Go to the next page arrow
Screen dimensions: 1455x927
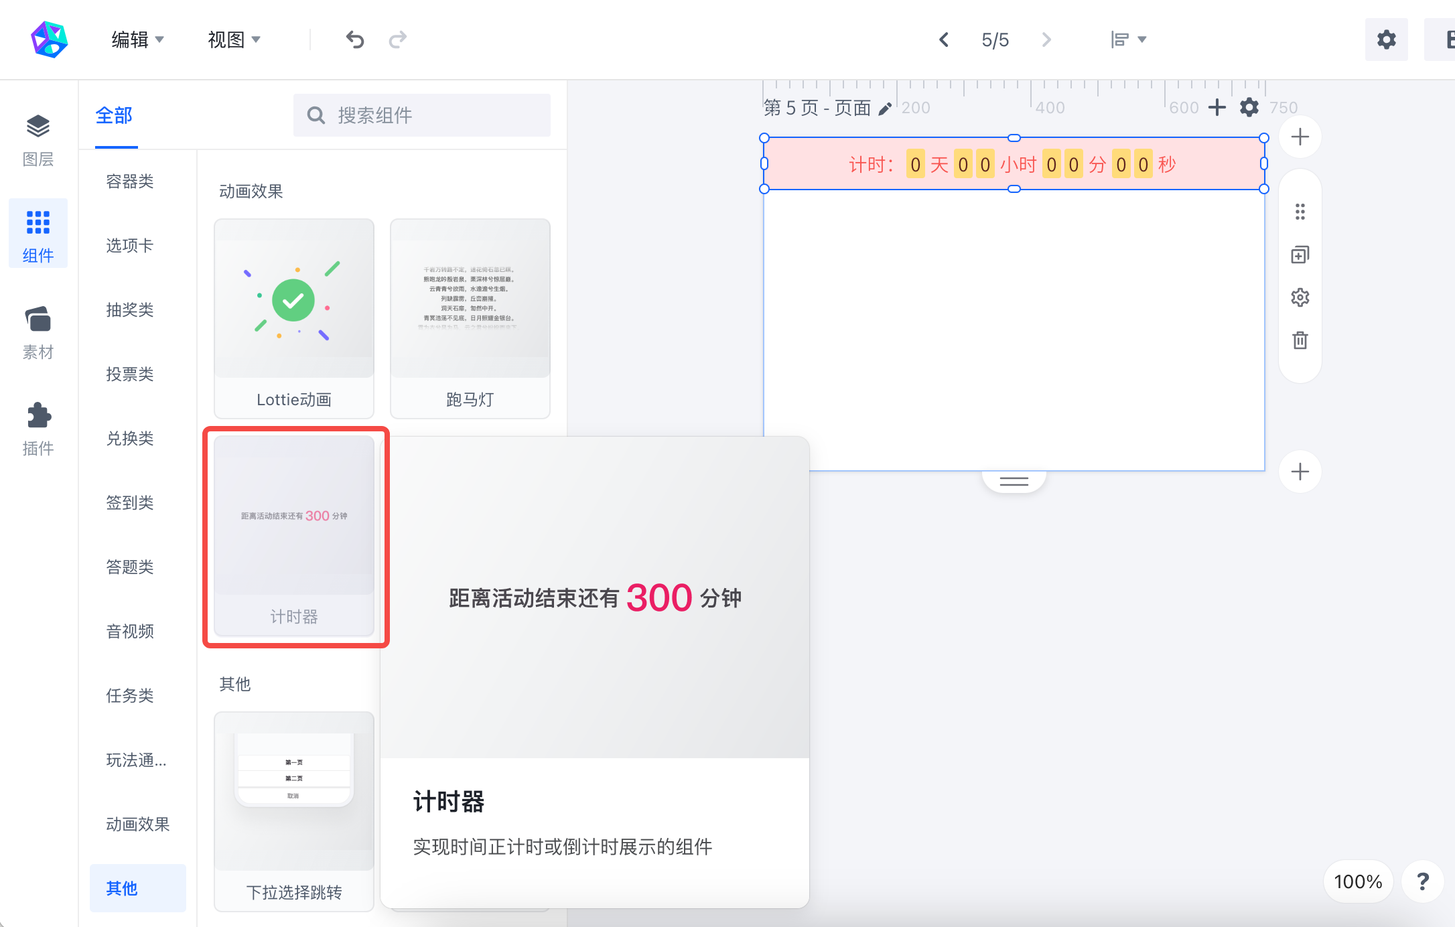tap(1046, 40)
